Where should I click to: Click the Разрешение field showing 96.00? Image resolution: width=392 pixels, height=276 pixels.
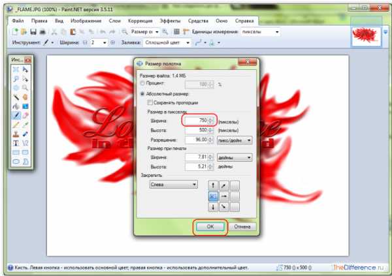point(199,140)
